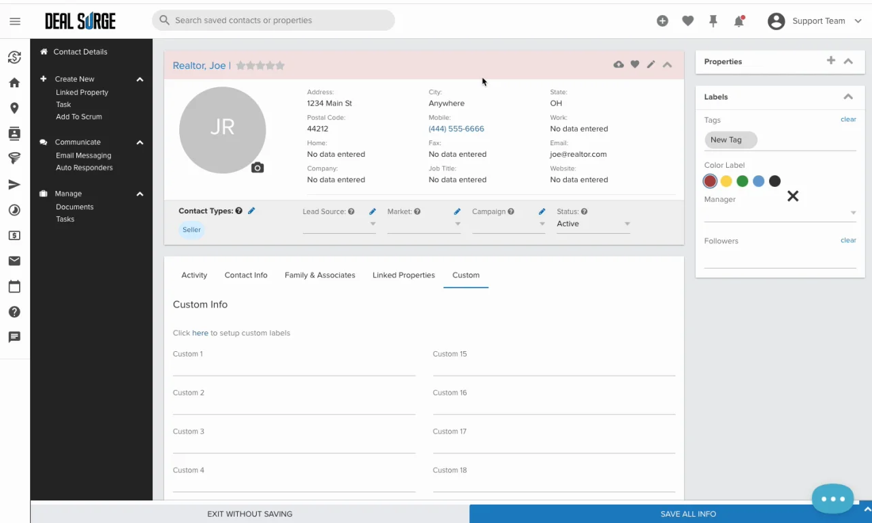Open the notifications bell
The image size is (872, 523).
739,21
